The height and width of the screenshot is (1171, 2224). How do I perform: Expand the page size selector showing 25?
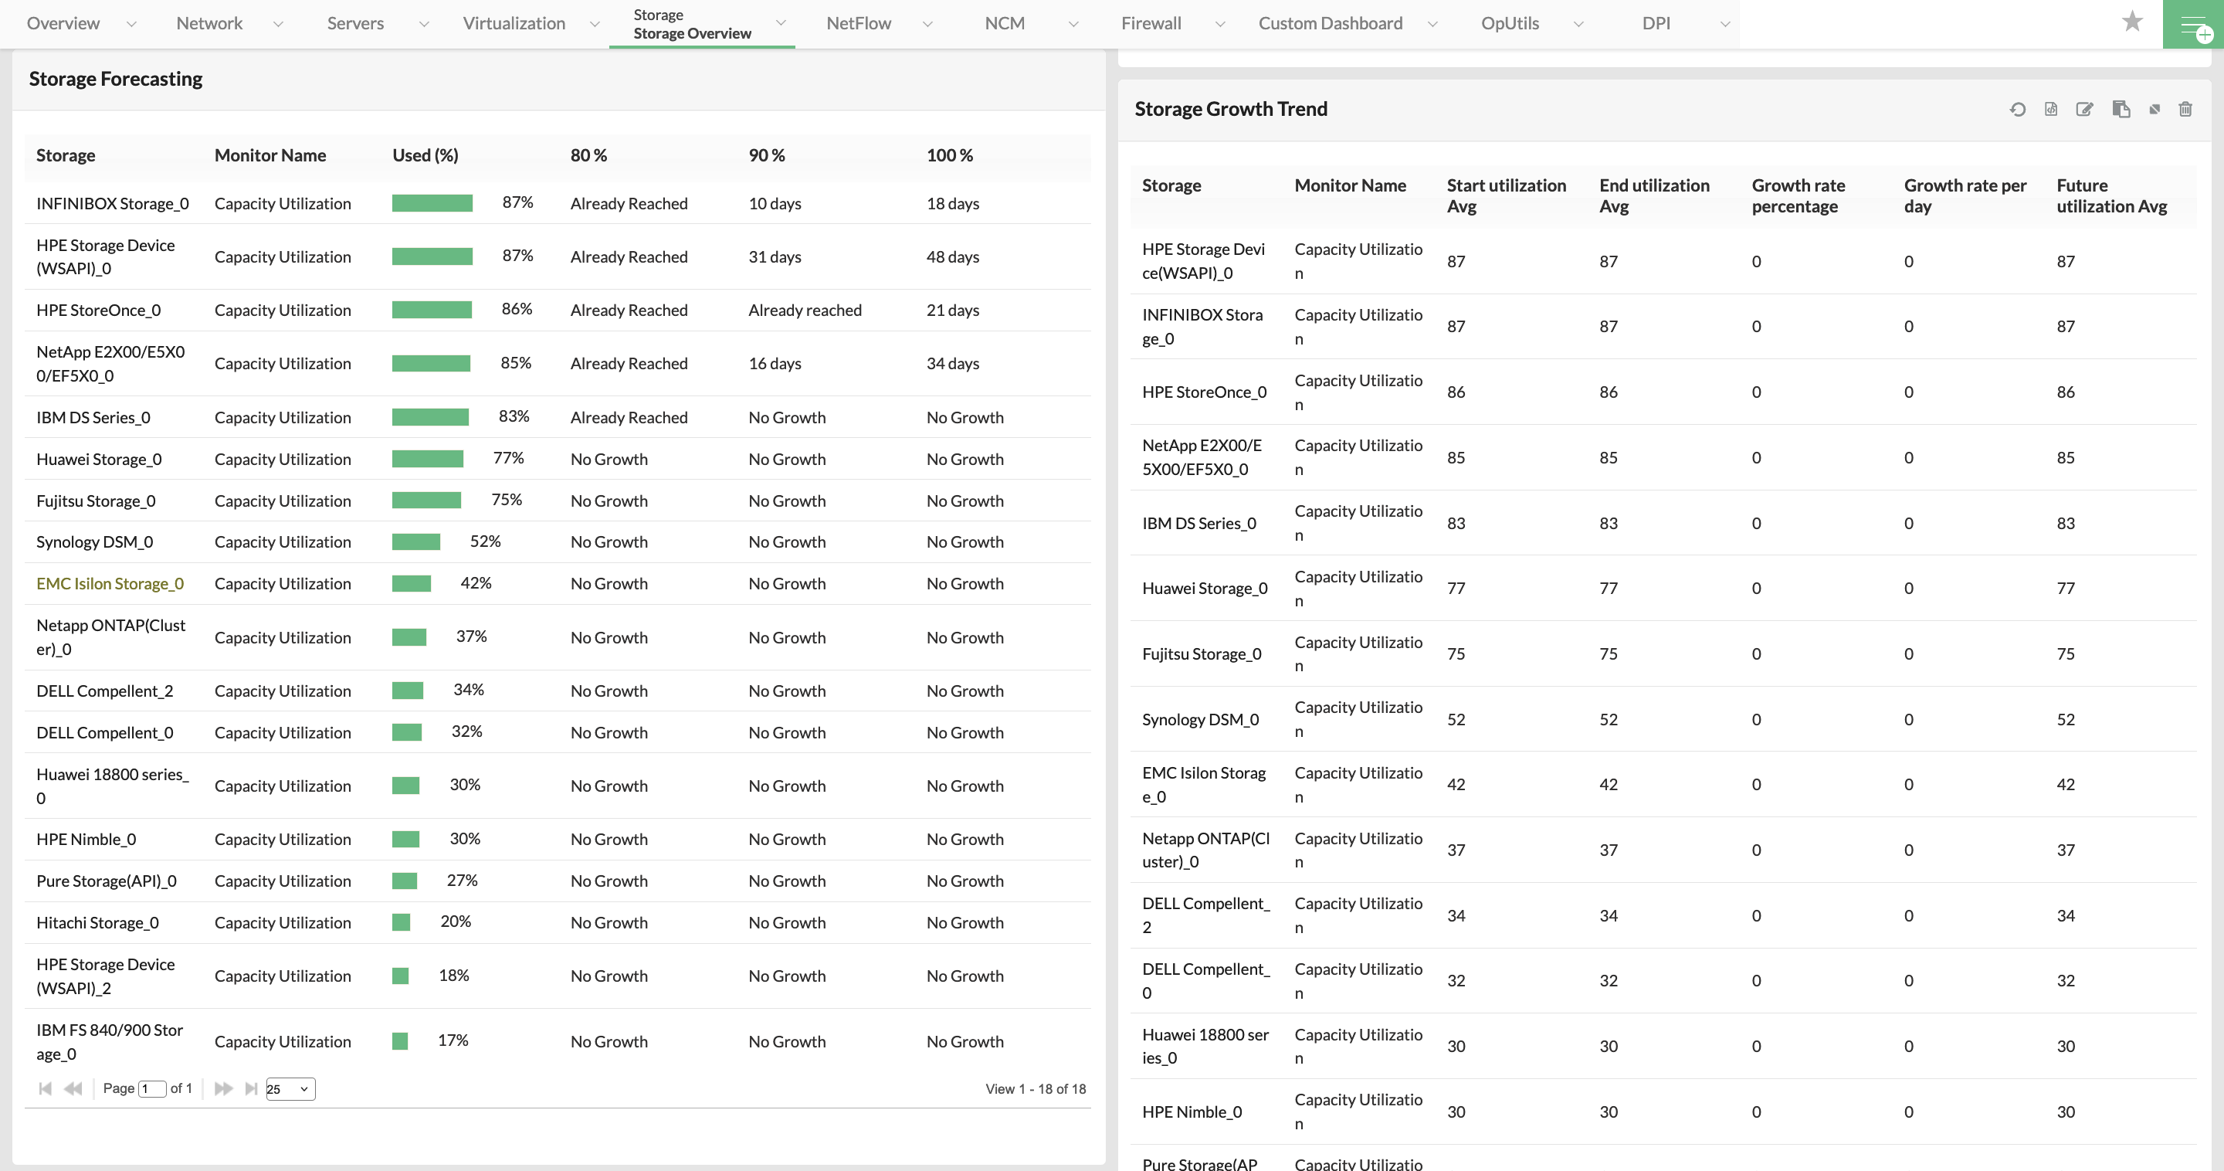click(x=288, y=1088)
